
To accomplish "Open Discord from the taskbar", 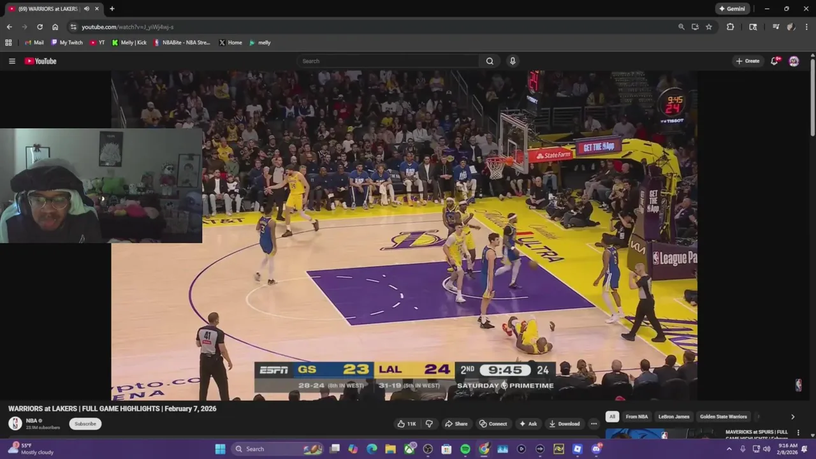I will tap(596, 449).
